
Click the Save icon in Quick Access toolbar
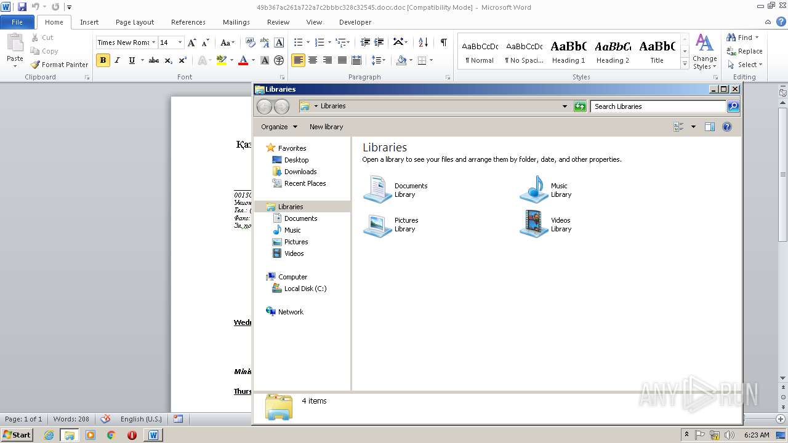[22, 7]
